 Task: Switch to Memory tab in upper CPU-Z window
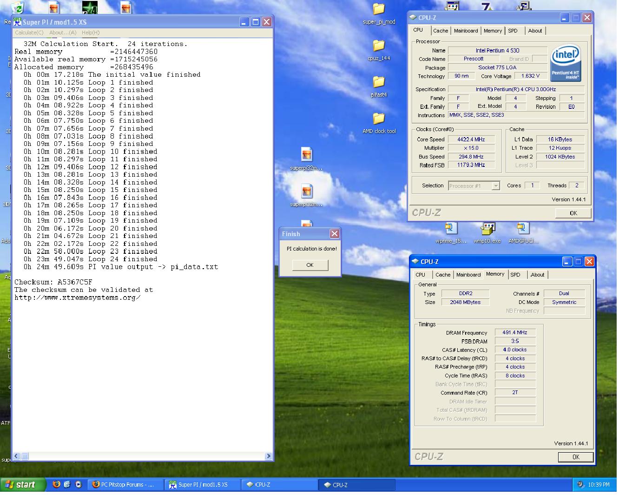tap(493, 31)
